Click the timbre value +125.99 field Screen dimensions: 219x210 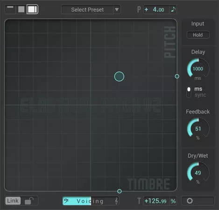pyautogui.click(x=156, y=201)
